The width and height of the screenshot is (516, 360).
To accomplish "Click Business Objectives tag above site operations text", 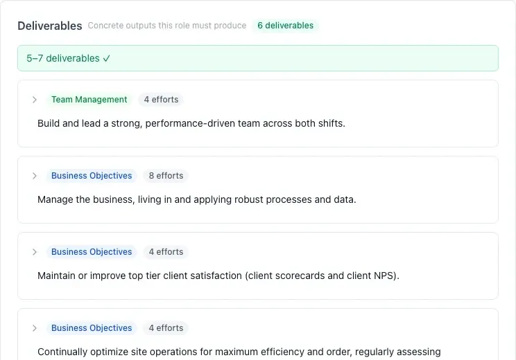I will pos(92,328).
